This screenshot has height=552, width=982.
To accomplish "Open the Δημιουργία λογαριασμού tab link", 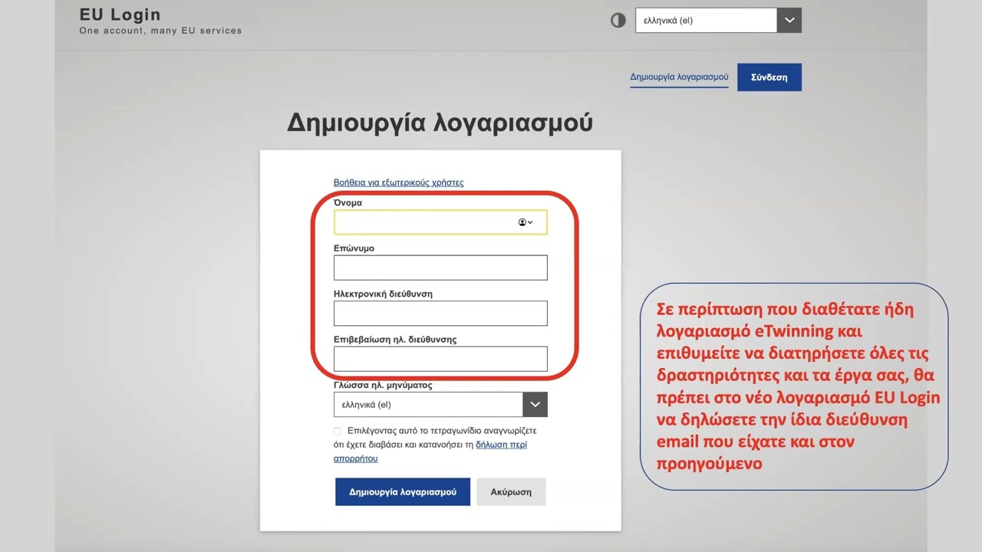I will tap(679, 77).
